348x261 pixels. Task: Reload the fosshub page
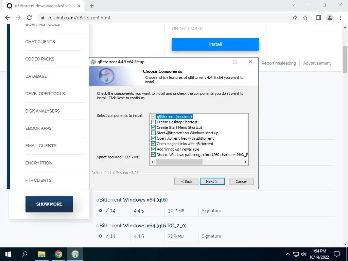29,18
